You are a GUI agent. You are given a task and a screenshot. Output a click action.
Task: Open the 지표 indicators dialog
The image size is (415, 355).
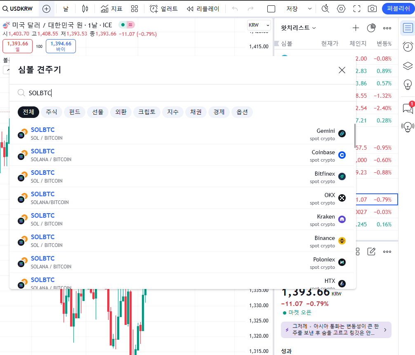pyautogui.click(x=111, y=9)
